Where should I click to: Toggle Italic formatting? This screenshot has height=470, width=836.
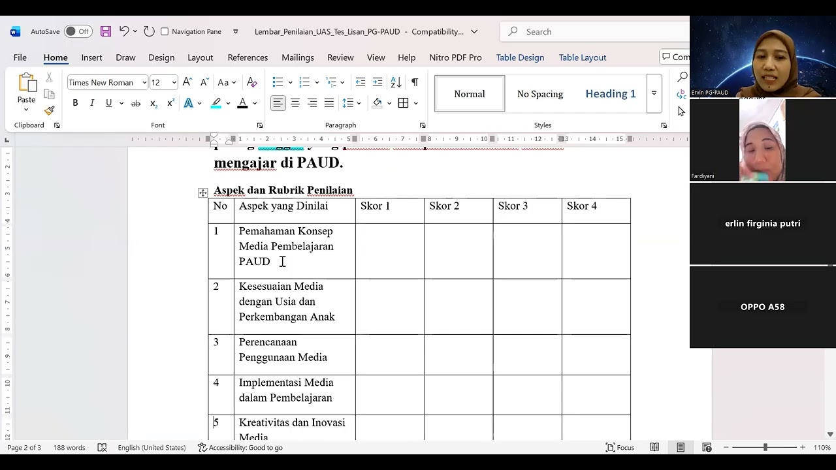(x=92, y=103)
